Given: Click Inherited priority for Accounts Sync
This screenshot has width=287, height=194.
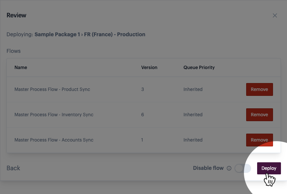Looking at the screenshot, I should [x=193, y=140].
